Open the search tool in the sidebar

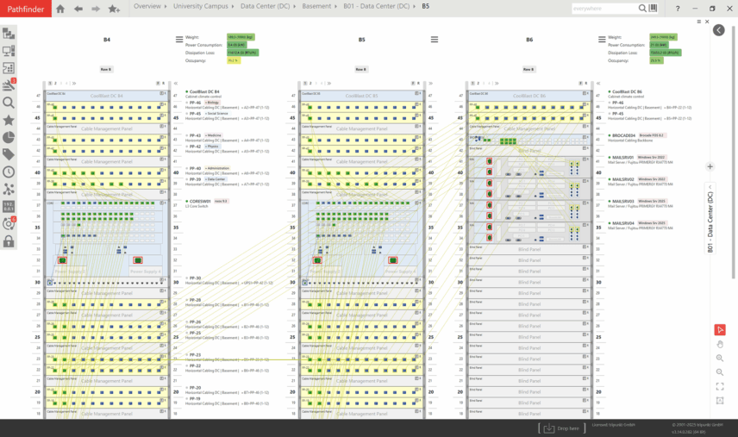point(9,103)
